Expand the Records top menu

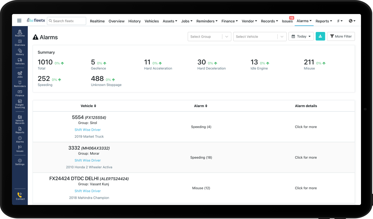pos(269,21)
